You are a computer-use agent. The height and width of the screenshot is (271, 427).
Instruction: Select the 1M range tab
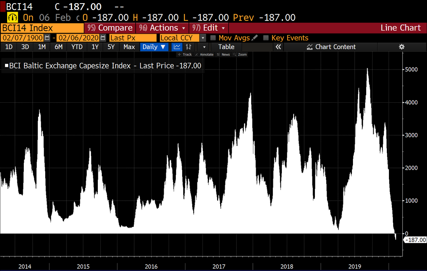(x=42, y=47)
